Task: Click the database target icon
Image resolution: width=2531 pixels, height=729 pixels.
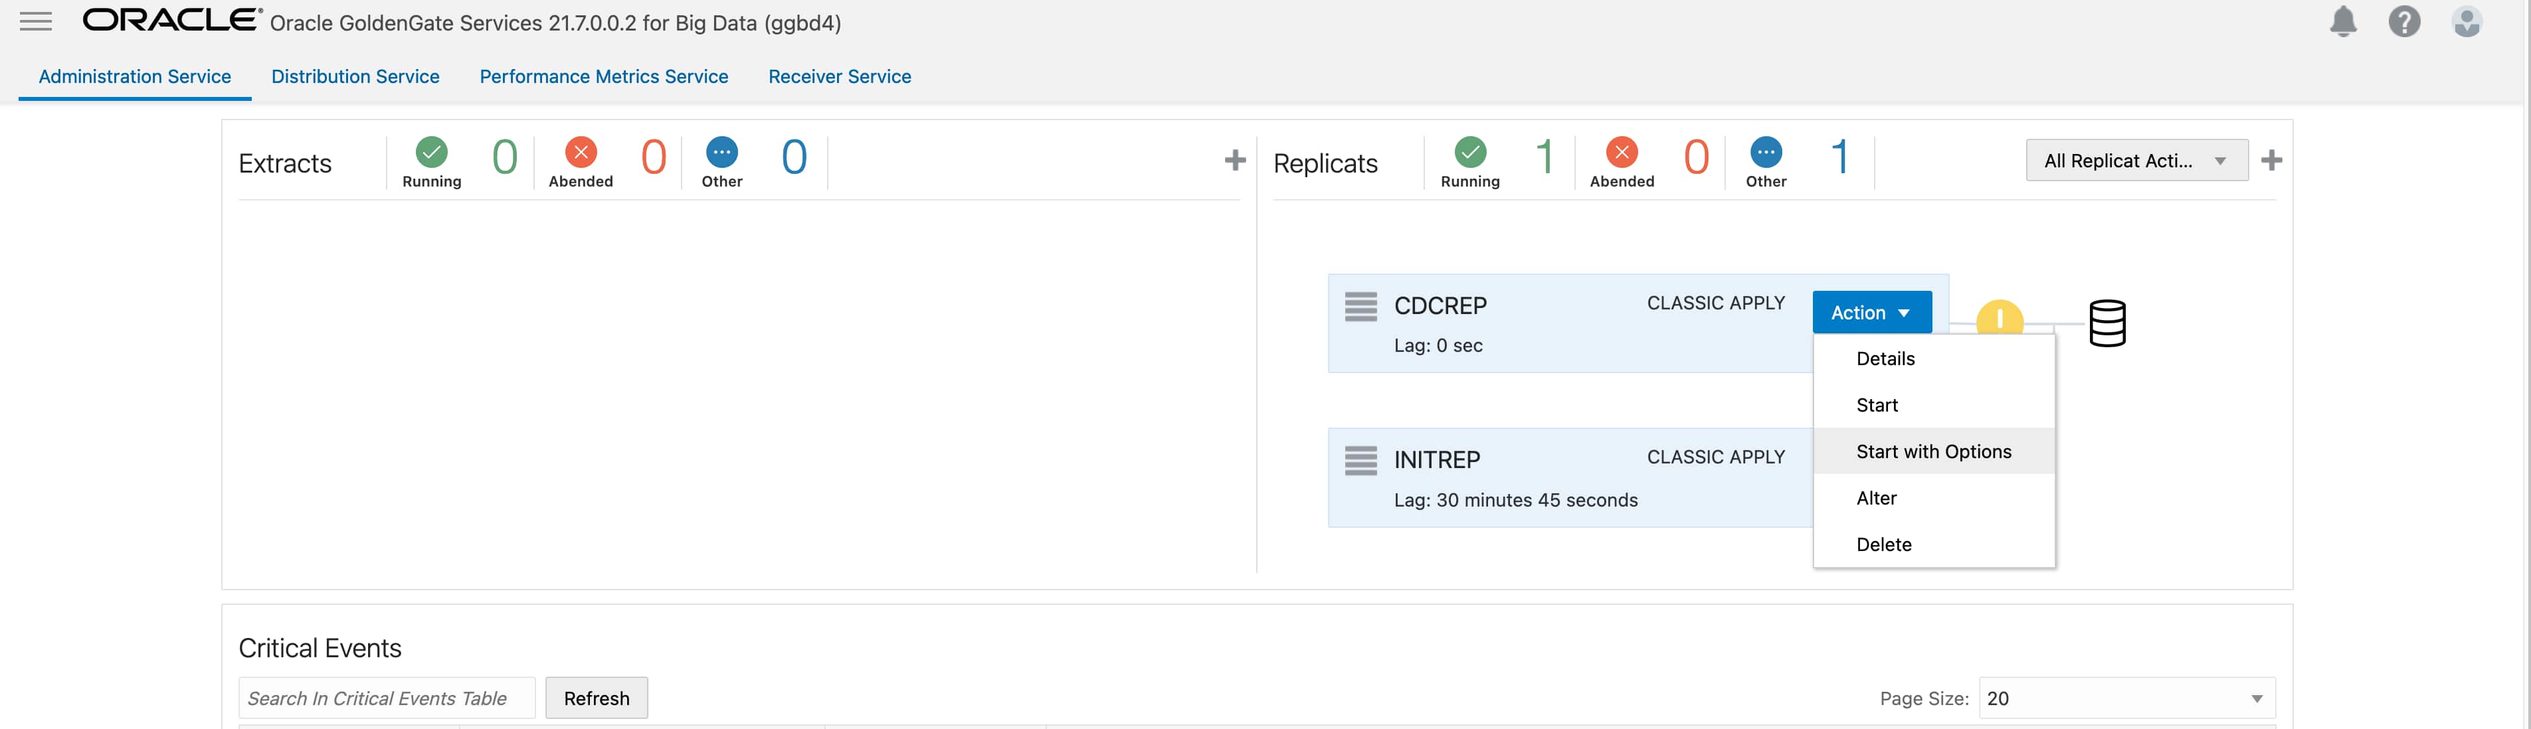Action: point(2107,323)
